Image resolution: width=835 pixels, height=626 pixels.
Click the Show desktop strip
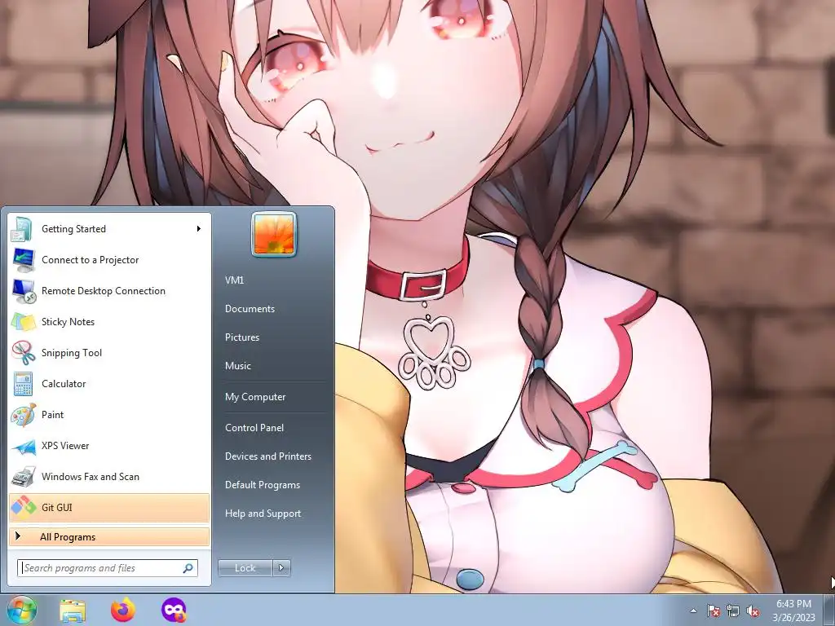click(x=828, y=610)
